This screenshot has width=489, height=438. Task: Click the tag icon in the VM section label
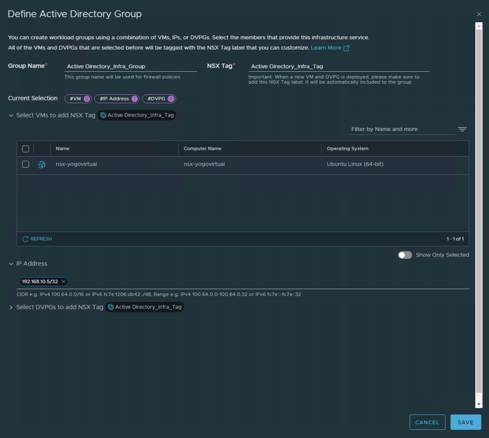pos(103,115)
